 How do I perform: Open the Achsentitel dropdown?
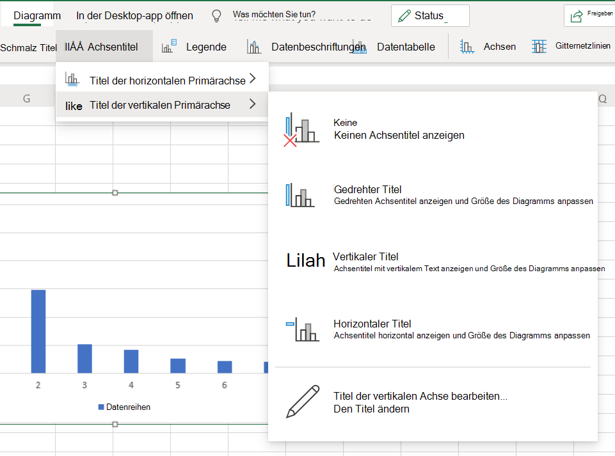click(104, 47)
